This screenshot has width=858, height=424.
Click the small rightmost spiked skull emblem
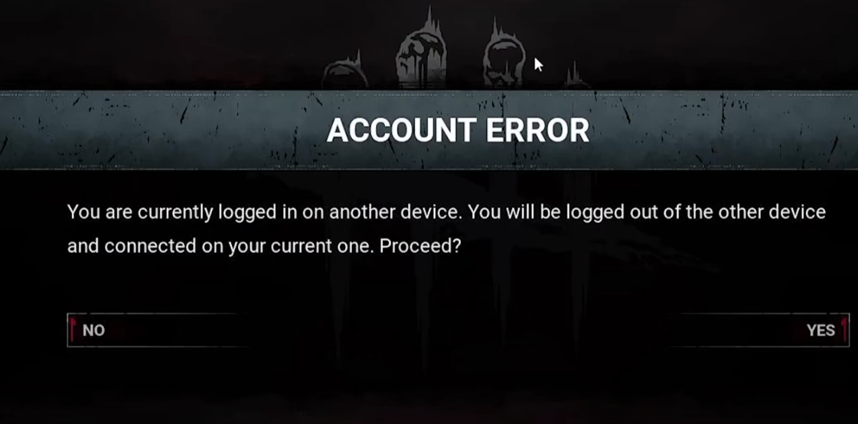(576, 76)
